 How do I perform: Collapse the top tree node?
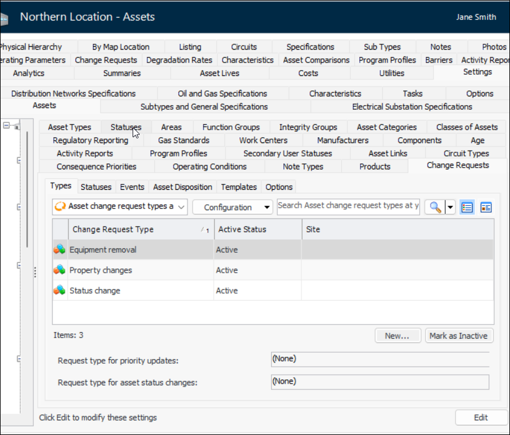(6, 126)
